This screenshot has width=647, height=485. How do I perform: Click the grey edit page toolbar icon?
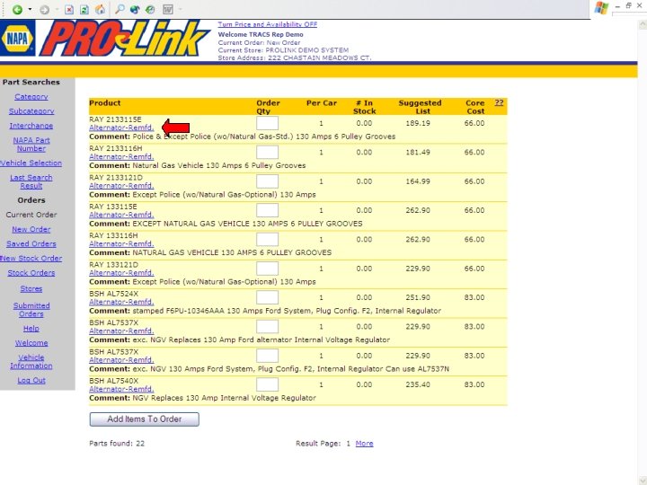[x=168, y=10]
